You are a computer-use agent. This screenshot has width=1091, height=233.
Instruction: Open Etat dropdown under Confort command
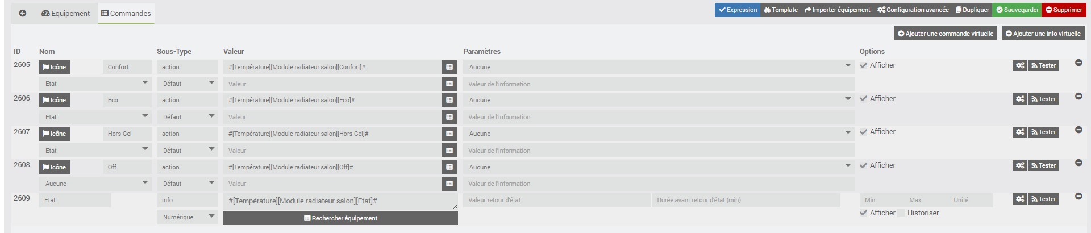95,84
